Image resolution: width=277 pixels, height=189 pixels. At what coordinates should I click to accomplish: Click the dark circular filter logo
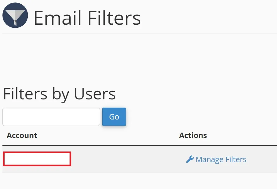pos(15,15)
